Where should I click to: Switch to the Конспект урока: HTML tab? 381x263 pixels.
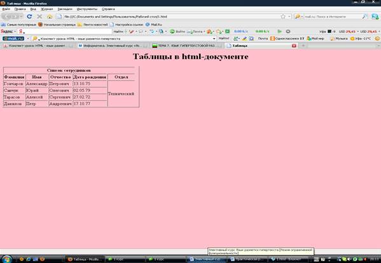click(38, 46)
